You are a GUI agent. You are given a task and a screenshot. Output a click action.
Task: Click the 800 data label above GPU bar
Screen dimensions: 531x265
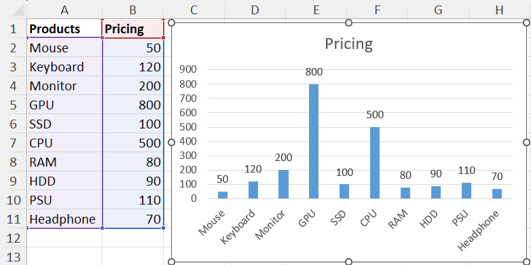(314, 72)
